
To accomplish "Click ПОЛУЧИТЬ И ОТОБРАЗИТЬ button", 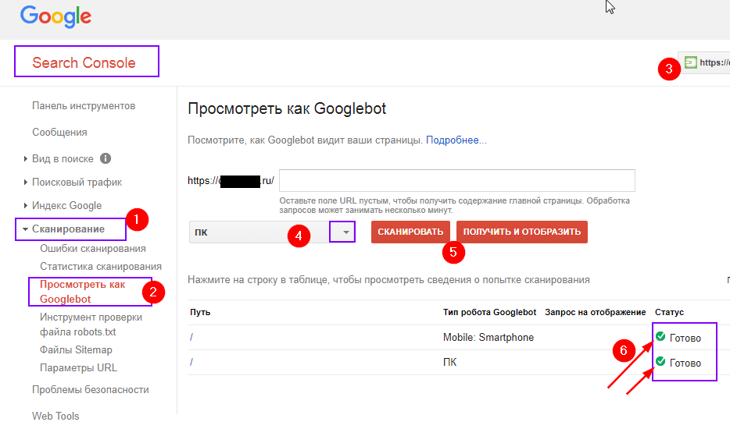I will click(522, 232).
